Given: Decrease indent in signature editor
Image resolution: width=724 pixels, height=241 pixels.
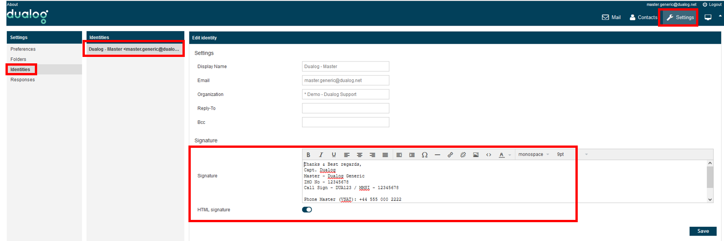Looking at the screenshot, I should 399,155.
